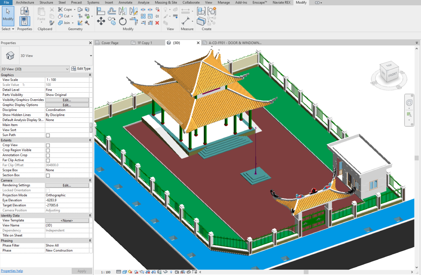Check the Crop View checkbox
421x275 pixels.
tap(48, 145)
